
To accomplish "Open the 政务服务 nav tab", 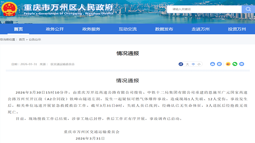I will tap(91, 29).
